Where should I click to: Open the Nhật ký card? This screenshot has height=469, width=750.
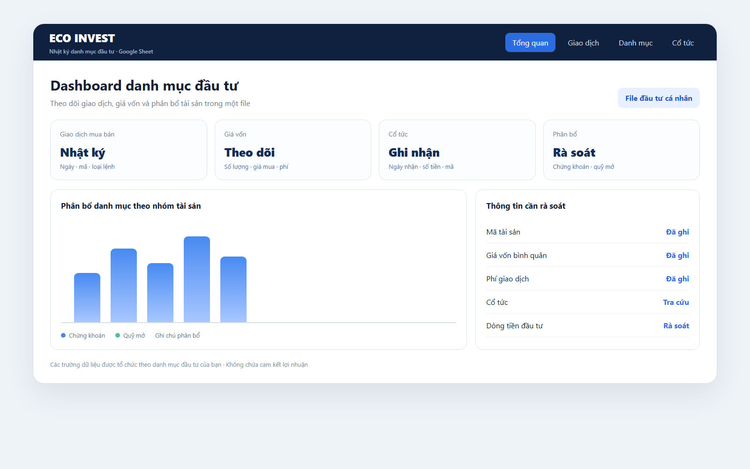(128, 150)
